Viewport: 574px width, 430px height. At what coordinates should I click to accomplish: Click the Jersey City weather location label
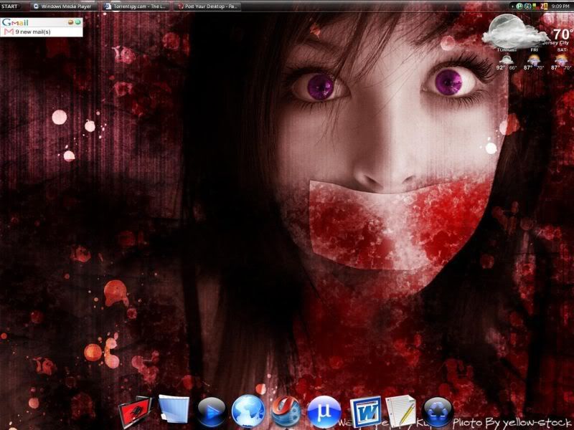[x=557, y=43]
